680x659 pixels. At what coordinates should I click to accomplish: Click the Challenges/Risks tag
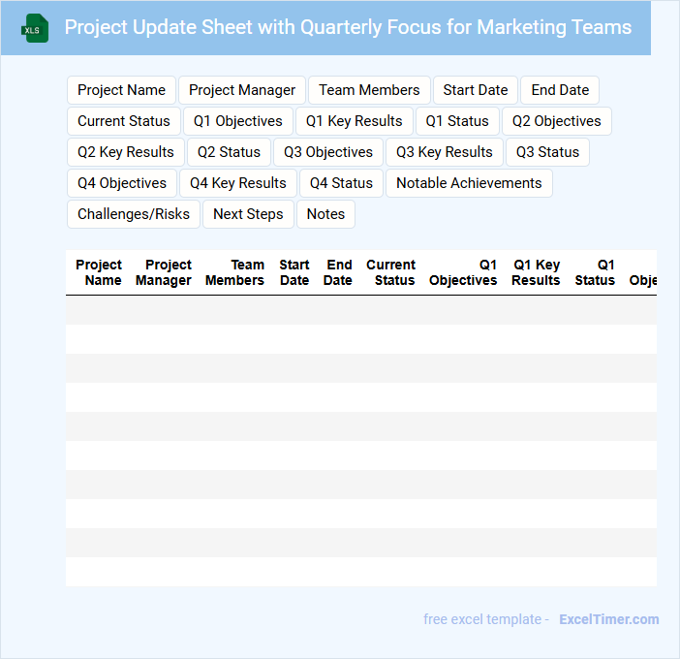click(134, 214)
